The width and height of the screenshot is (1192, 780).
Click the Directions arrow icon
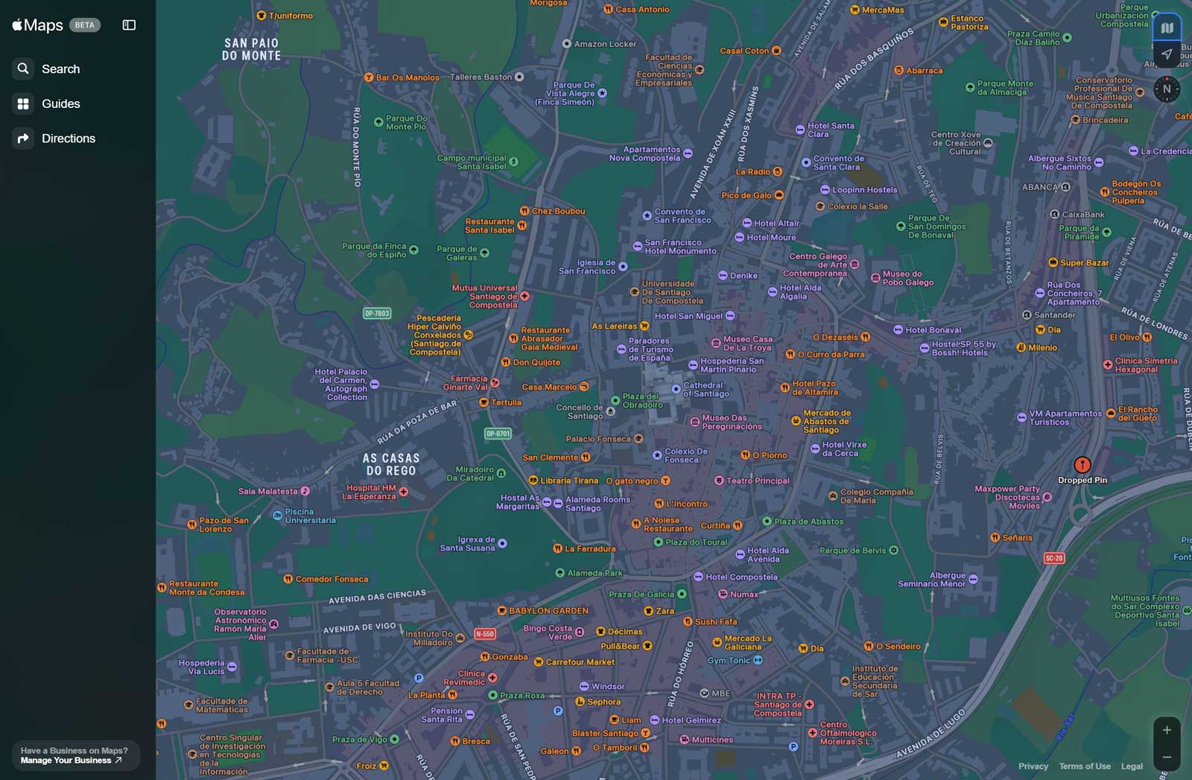coord(23,139)
